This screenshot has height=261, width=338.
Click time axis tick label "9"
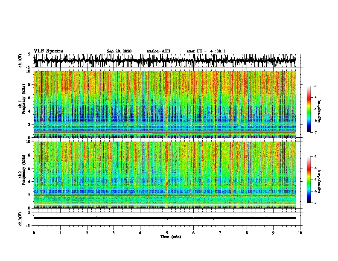pyautogui.click(x=273, y=233)
